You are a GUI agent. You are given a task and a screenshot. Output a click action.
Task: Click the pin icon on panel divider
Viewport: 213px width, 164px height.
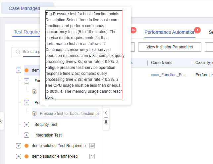[x=106, y=123]
